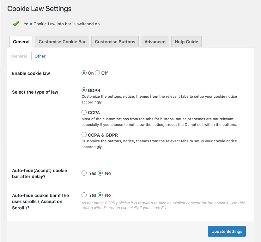261x242 pixels.
Task: Turn cookie law Off
Action: 97,73
